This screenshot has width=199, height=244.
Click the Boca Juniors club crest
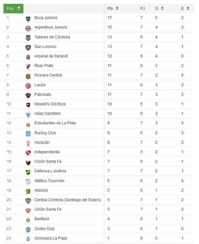click(28, 19)
